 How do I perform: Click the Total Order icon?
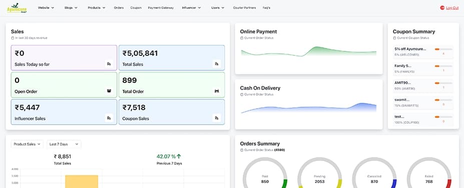pos(217,91)
